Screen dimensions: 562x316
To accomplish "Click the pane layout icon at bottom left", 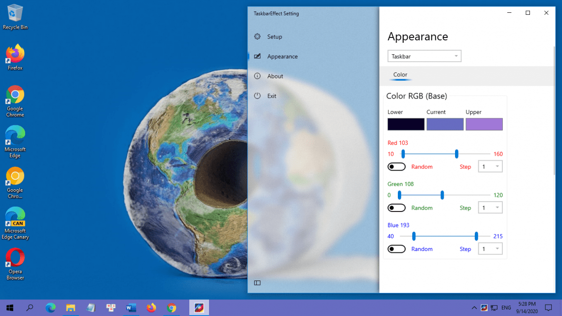I will click(257, 282).
